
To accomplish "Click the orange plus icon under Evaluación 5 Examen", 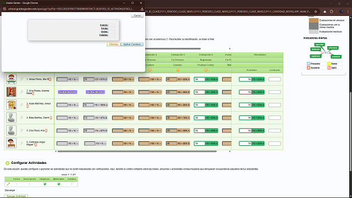I will (178, 70).
